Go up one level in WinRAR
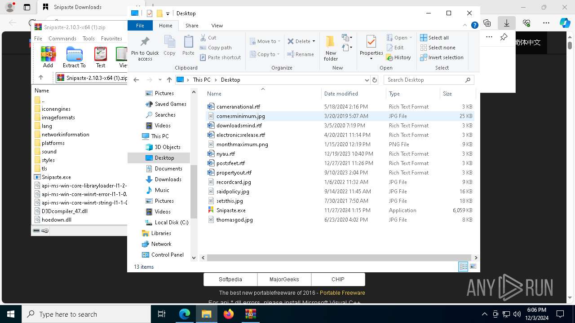The width and height of the screenshot is (575, 323). click(41, 77)
